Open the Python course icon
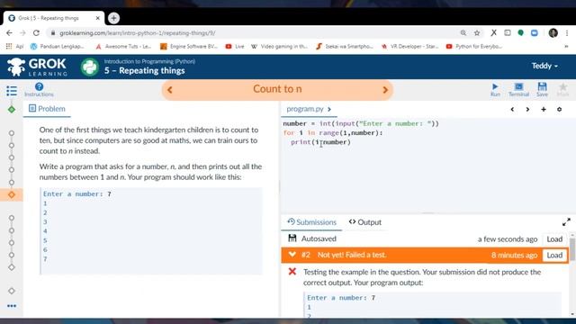 pyautogui.click(x=90, y=67)
